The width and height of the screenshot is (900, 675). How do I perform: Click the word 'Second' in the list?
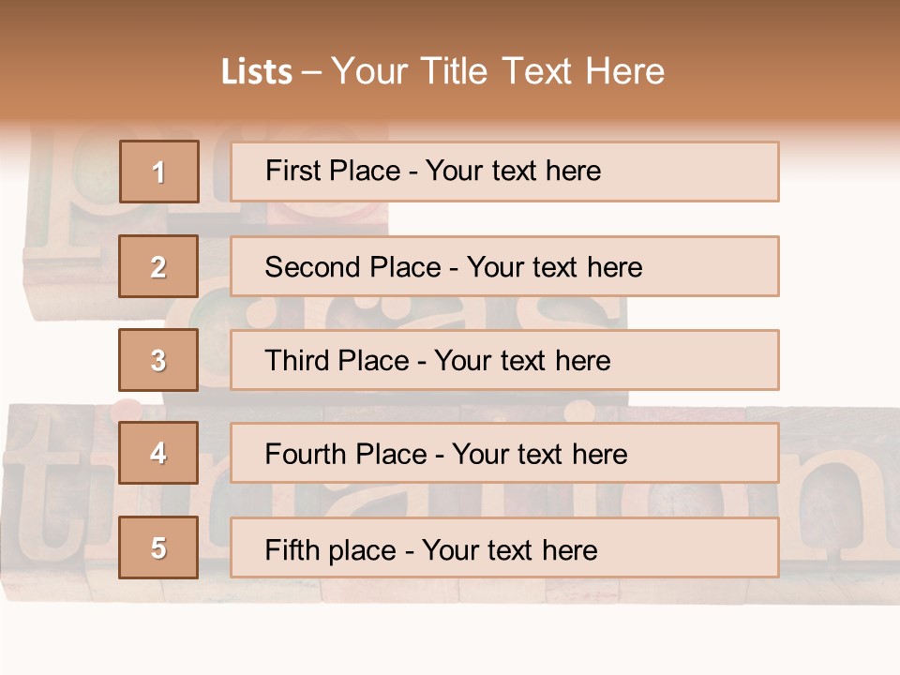point(314,267)
